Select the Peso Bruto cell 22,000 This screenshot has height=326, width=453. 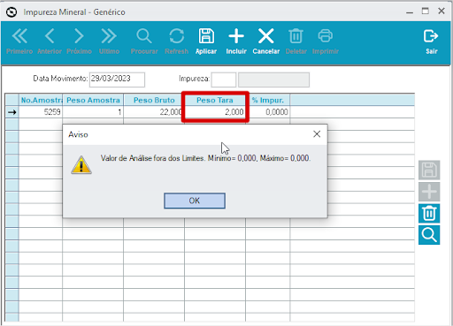154,112
